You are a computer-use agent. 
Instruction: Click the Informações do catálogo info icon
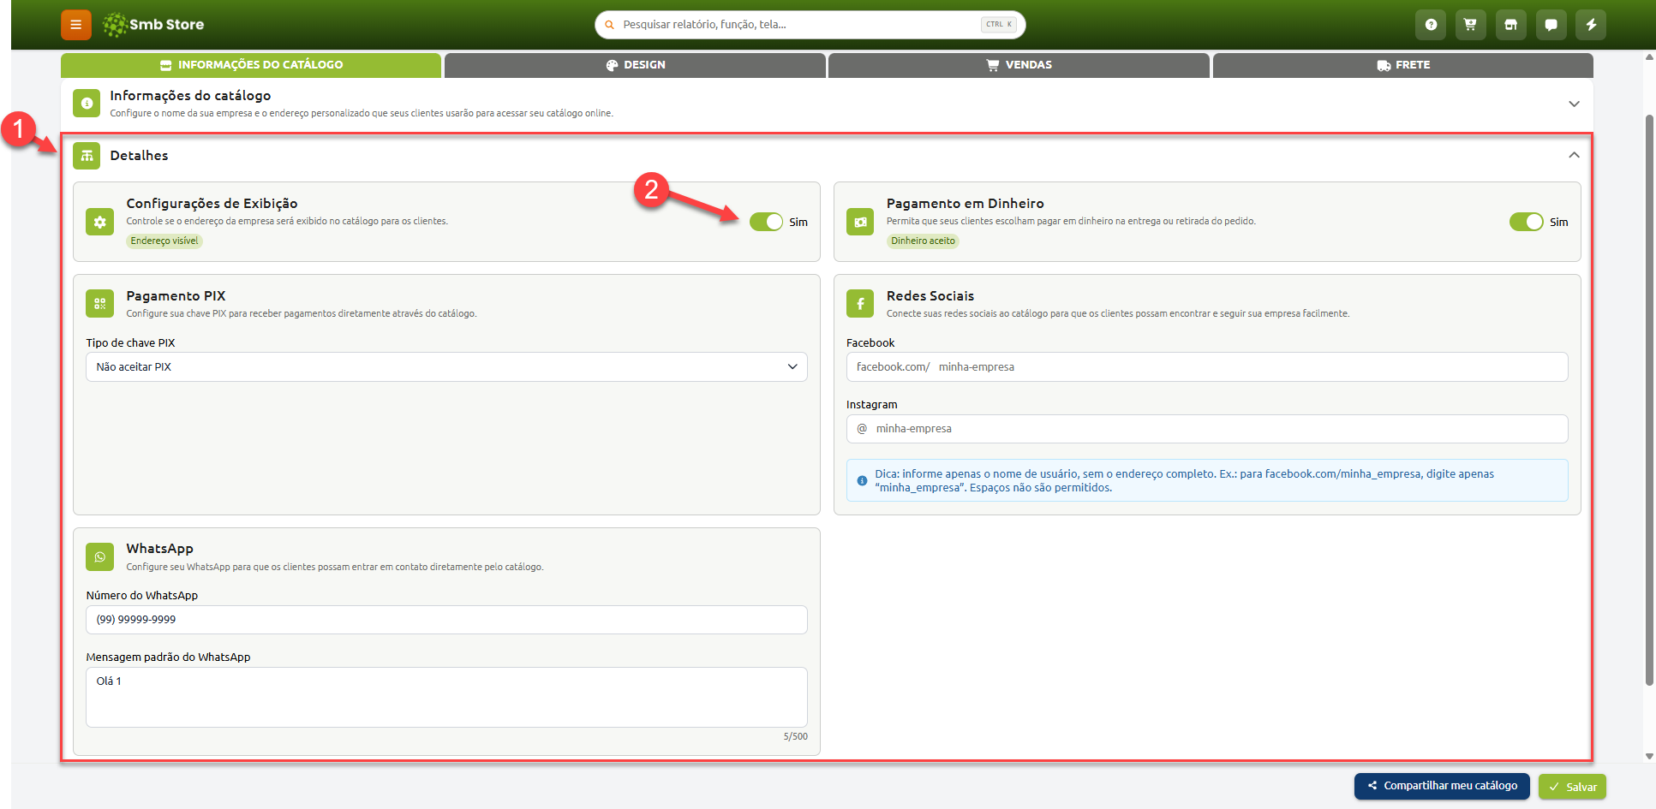87,104
